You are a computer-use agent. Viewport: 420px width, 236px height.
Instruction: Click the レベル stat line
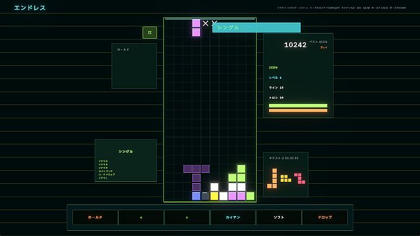(275, 77)
